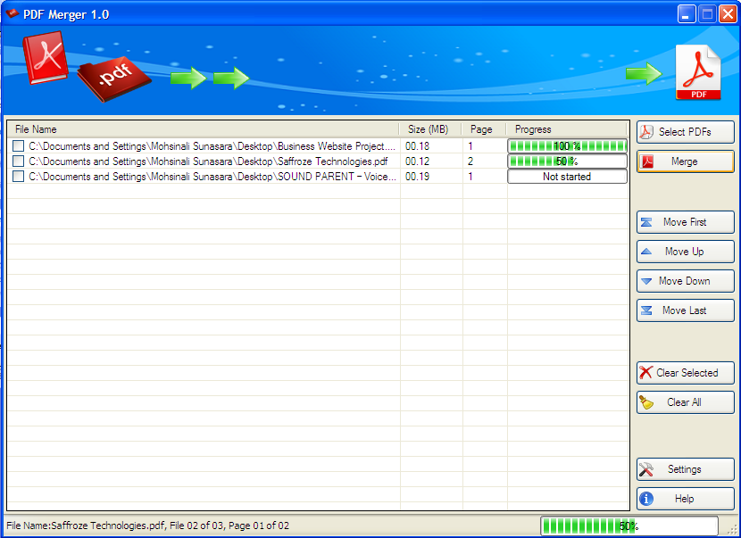Sort by the File Name column header
Screen dimensions: 741x538
tap(204, 129)
